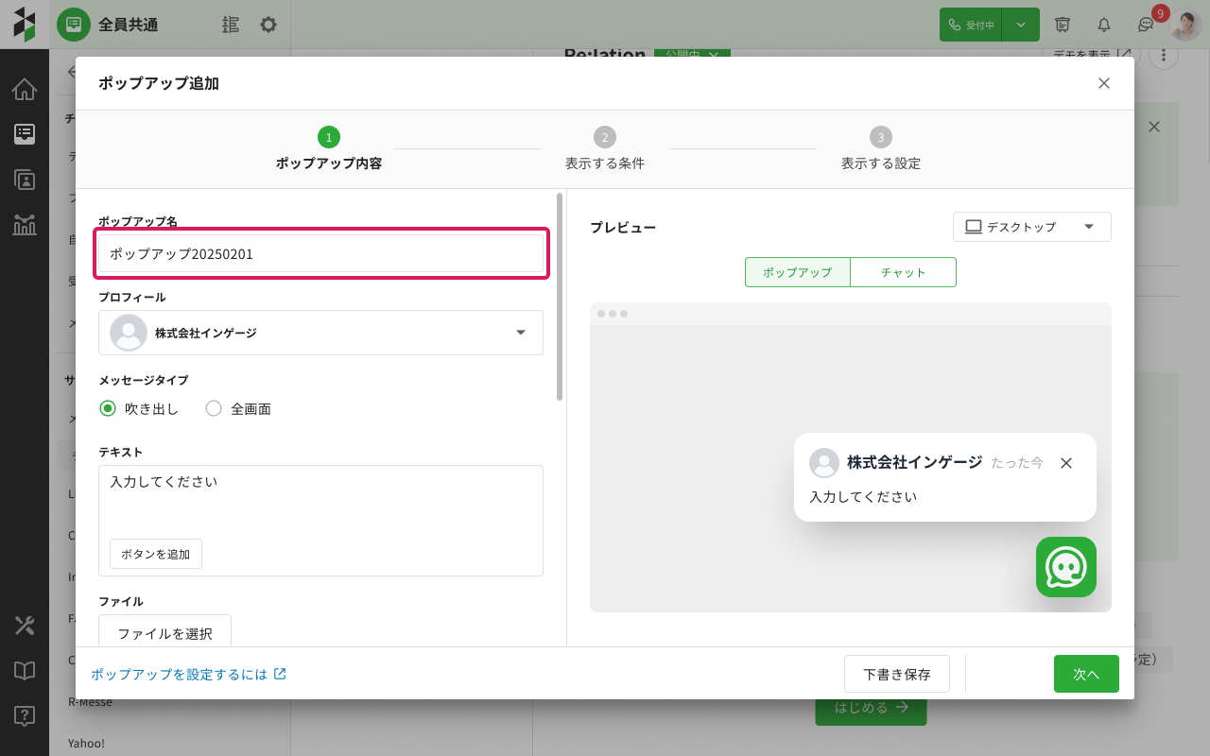This screenshot has height=756, width=1210.
Task: Click the settings gear icon in header
Action: click(x=268, y=25)
